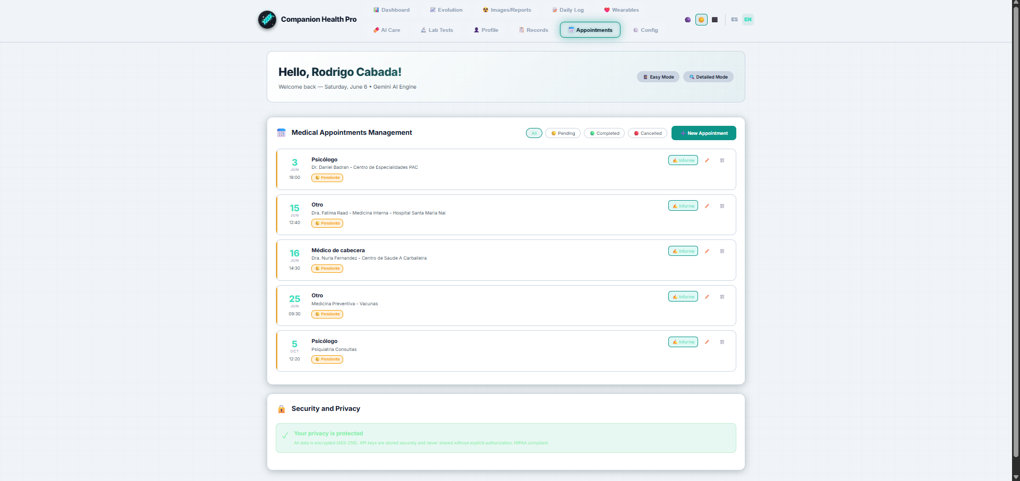Viewport: 1020px width, 481px height.
Task: Edit the Médico de cabecera appointment
Action: pyautogui.click(x=707, y=251)
